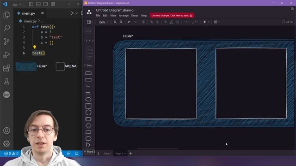Add a new page with plus button

(x=130, y=154)
